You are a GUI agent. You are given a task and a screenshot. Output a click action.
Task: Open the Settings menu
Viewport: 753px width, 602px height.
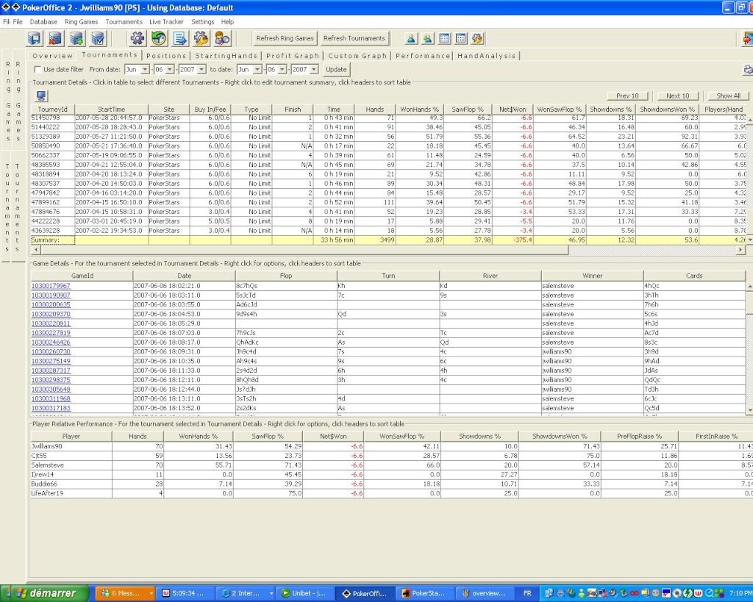click(x=203, y=22)
